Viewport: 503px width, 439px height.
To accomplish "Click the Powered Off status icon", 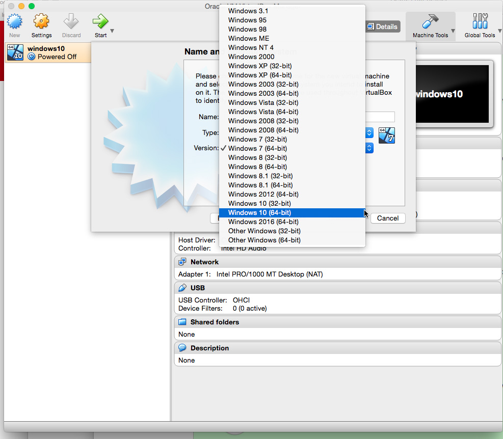I will click(x=31, y=57).
